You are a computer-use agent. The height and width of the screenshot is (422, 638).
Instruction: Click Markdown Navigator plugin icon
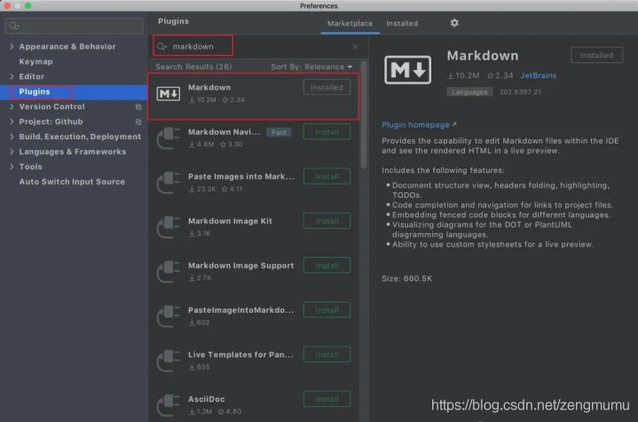coord(168,138)
